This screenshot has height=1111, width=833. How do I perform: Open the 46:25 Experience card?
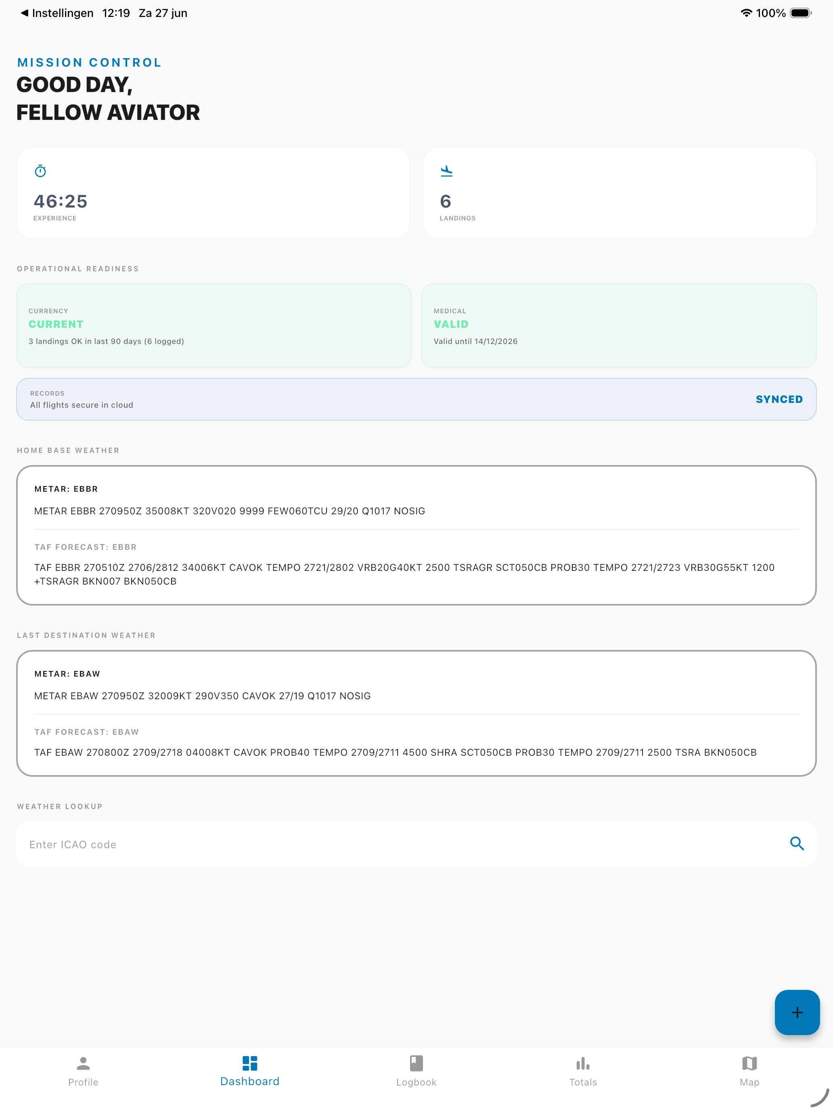tap(213, 193)
